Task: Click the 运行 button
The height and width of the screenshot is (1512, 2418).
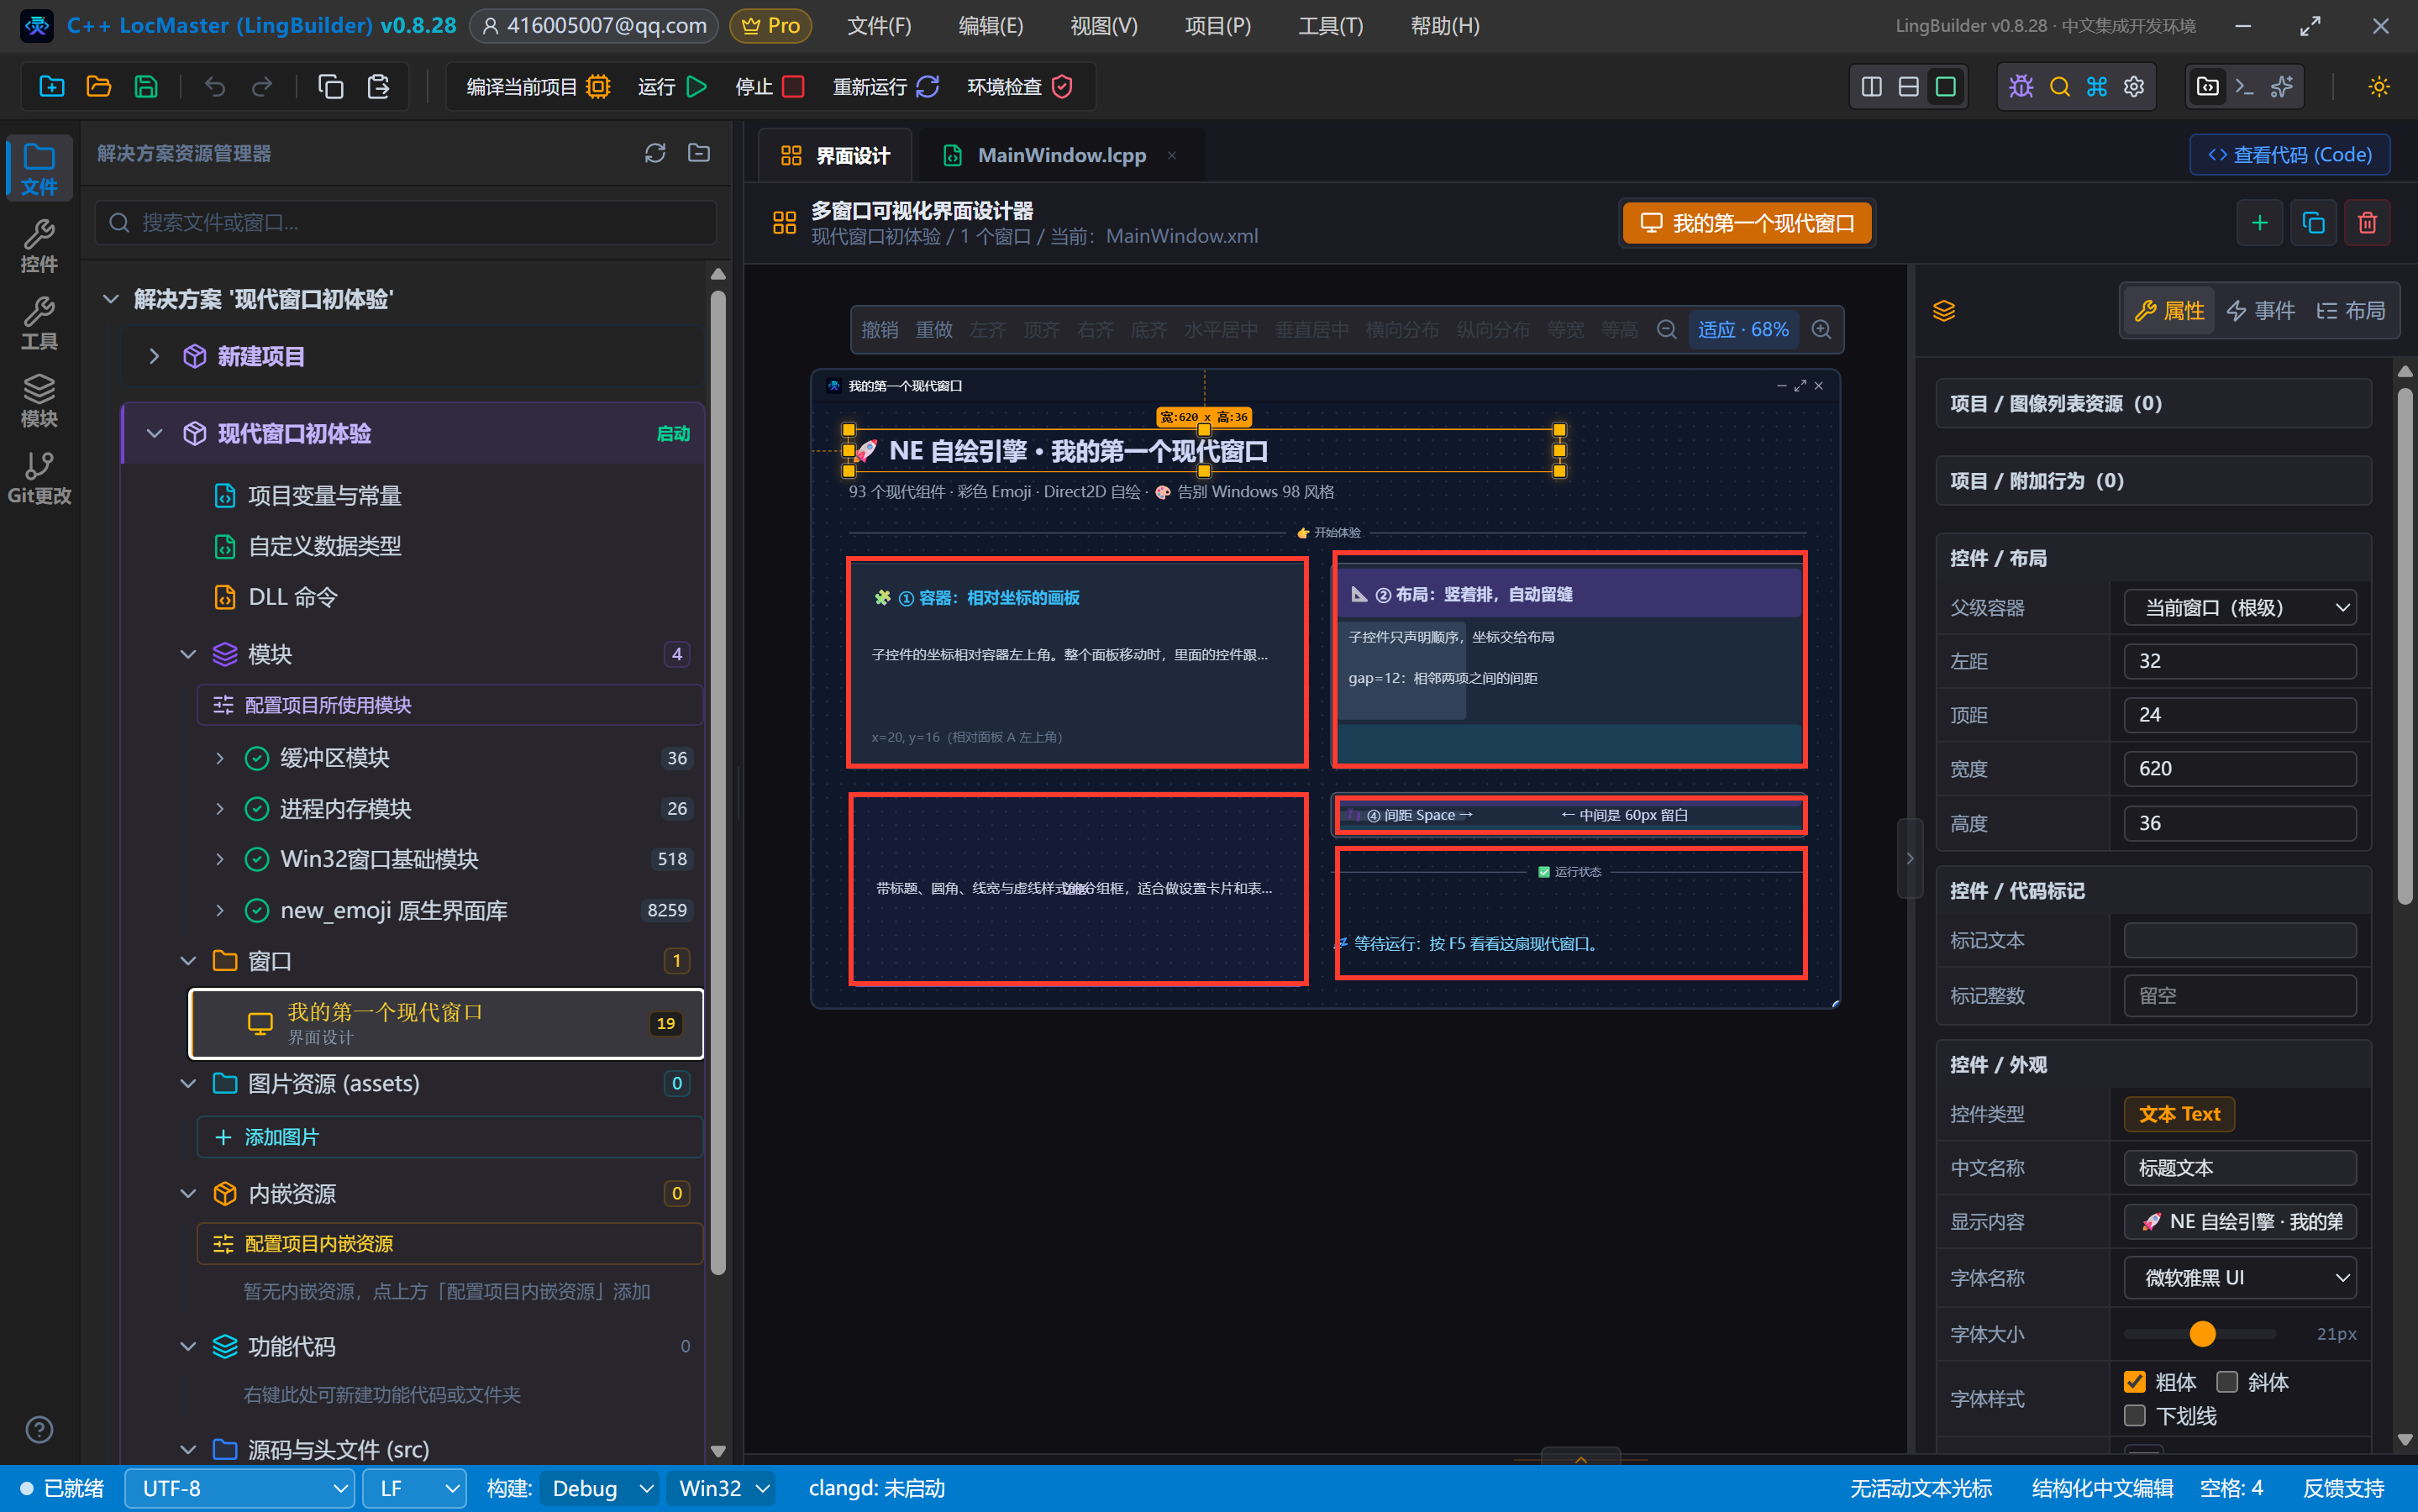Action: coord(672,87)
